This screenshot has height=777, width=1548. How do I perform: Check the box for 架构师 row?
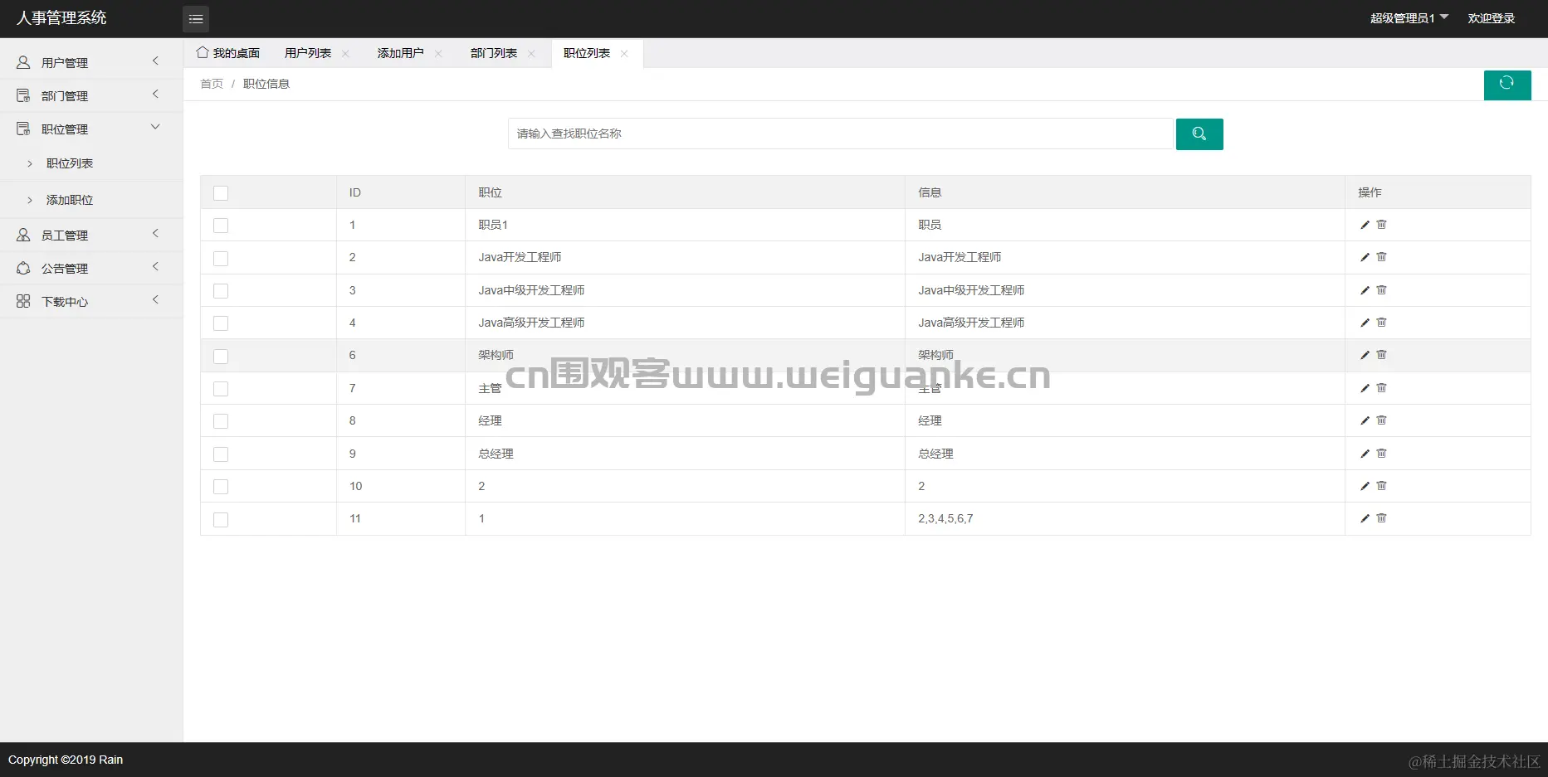(221, 357)
